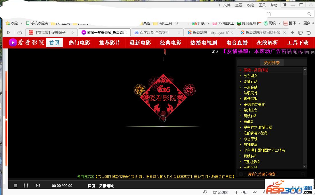Click the circular icon left of 加速器
The image size is (315, 195).
pos(205,192)
